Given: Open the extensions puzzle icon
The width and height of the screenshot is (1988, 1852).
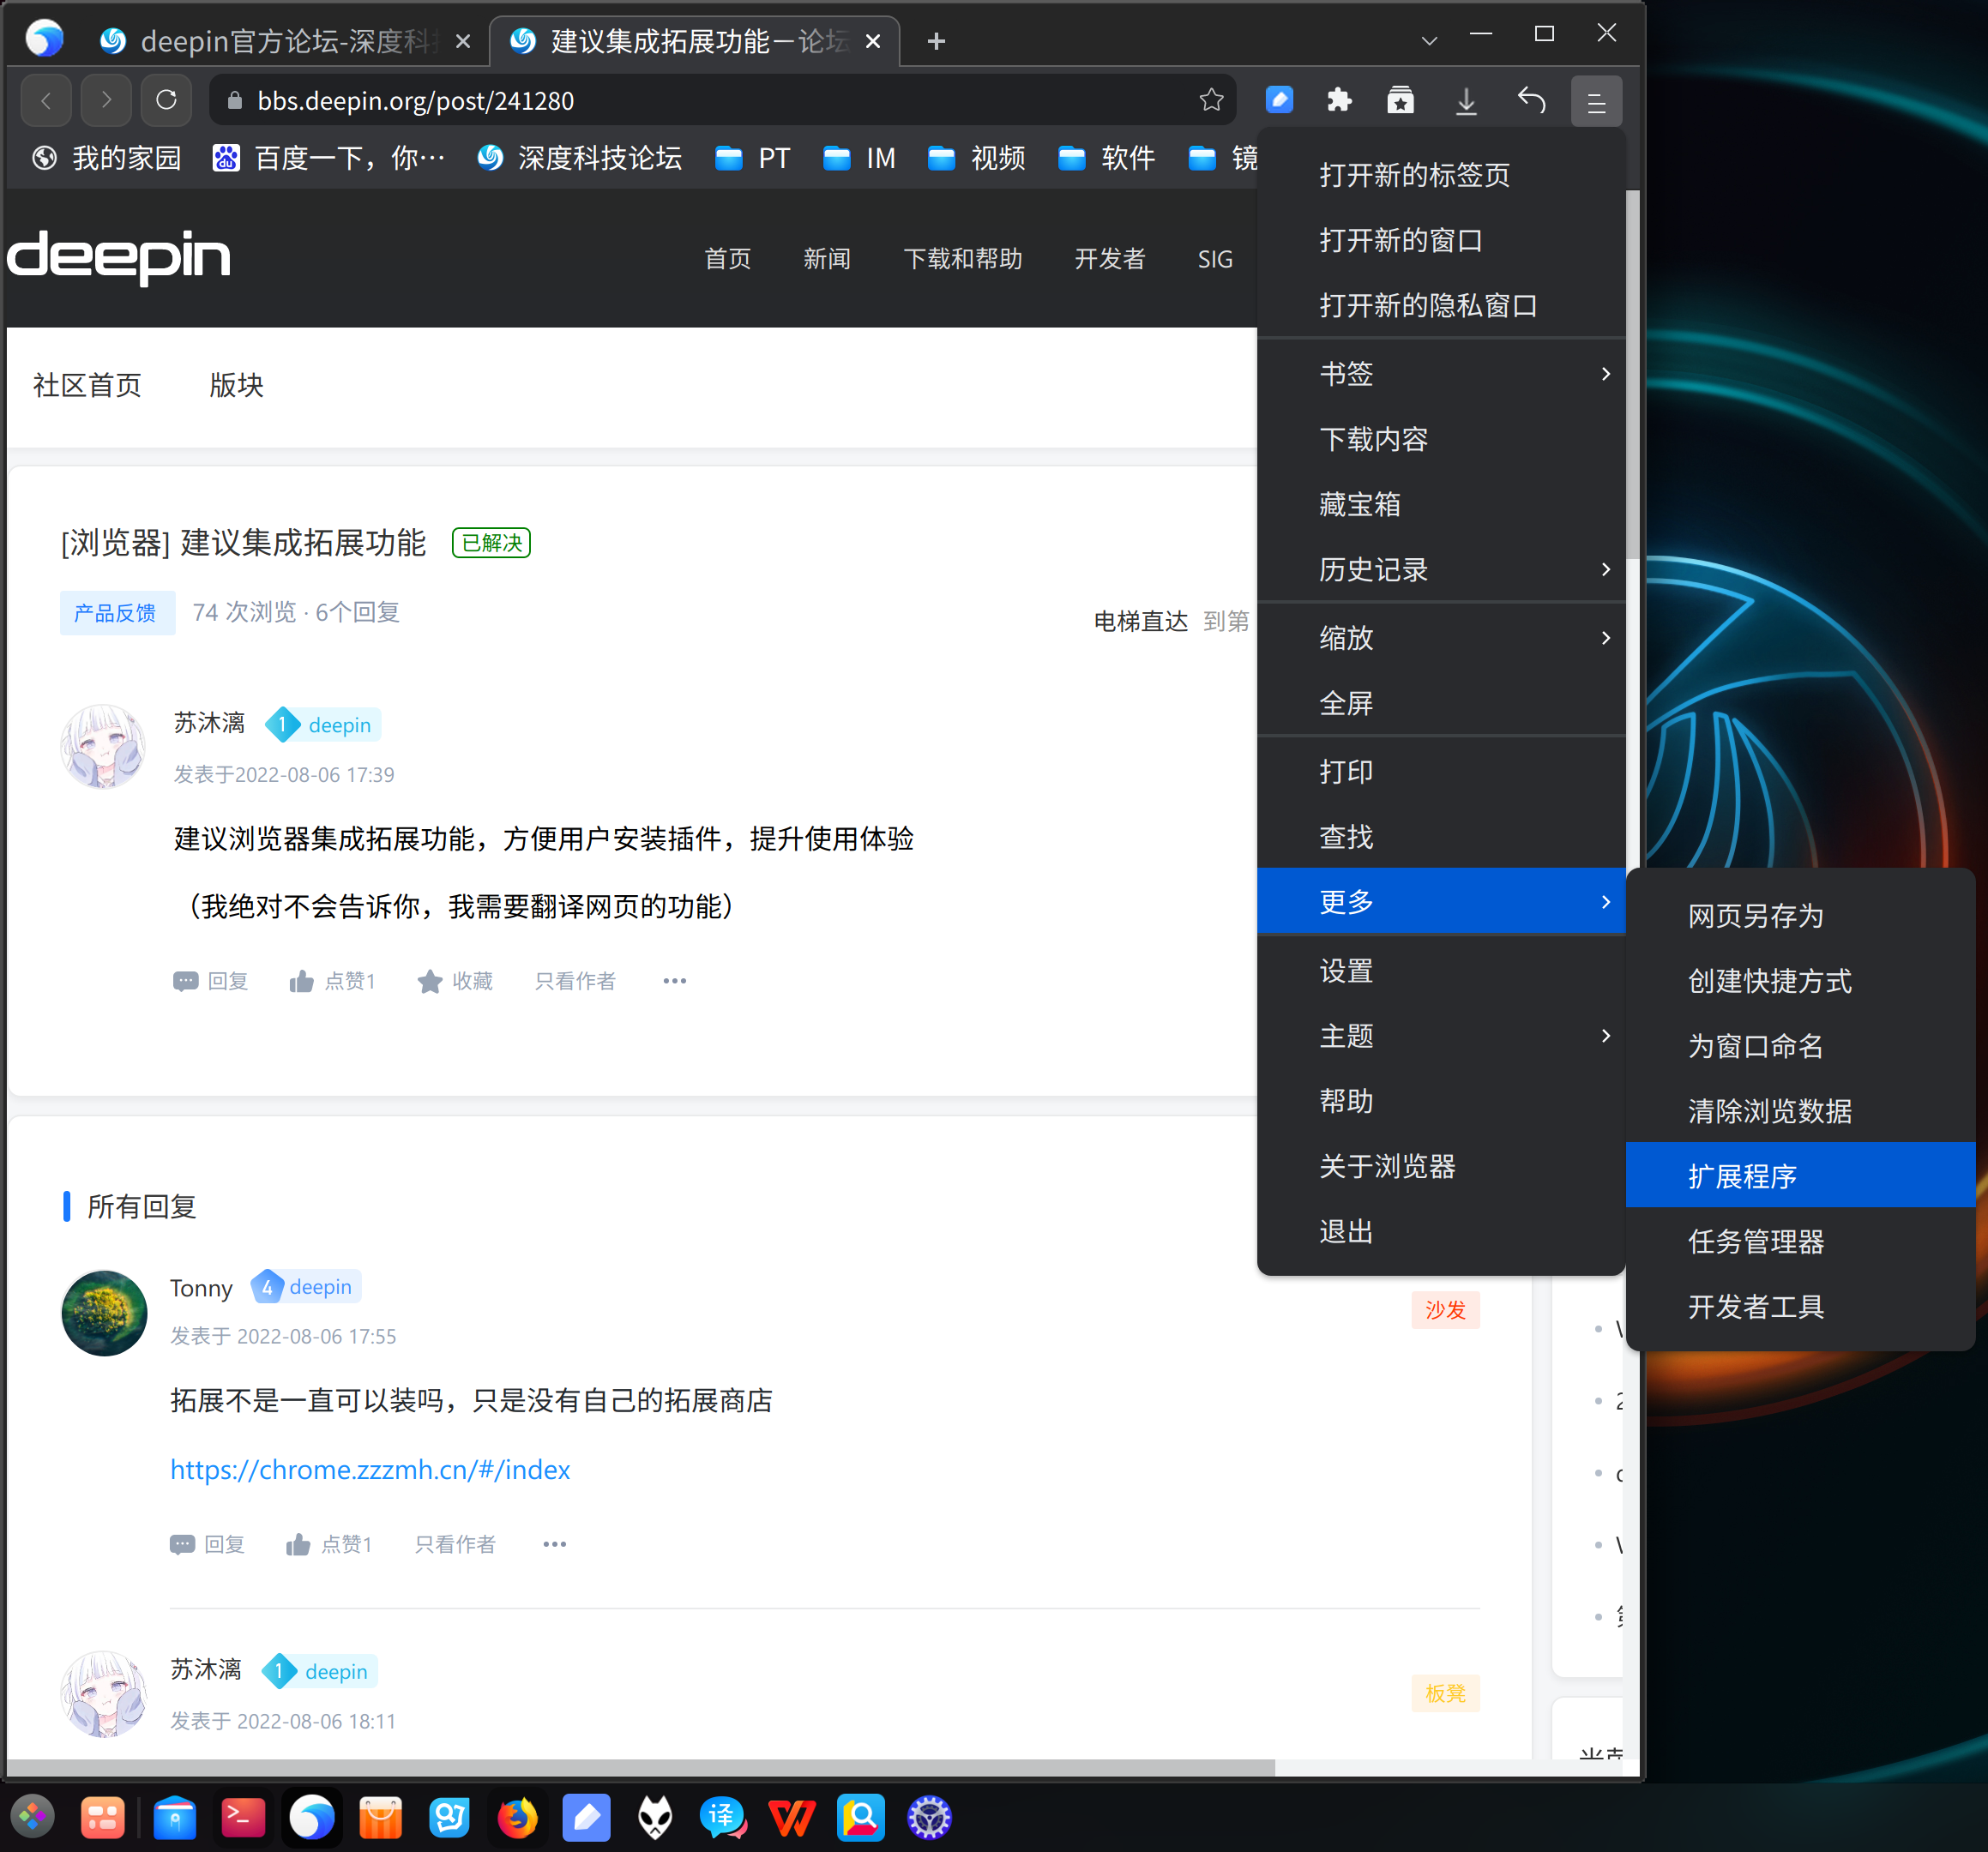Looking at the screenshot, I should pyautogui.click(x=1338, y=100).
